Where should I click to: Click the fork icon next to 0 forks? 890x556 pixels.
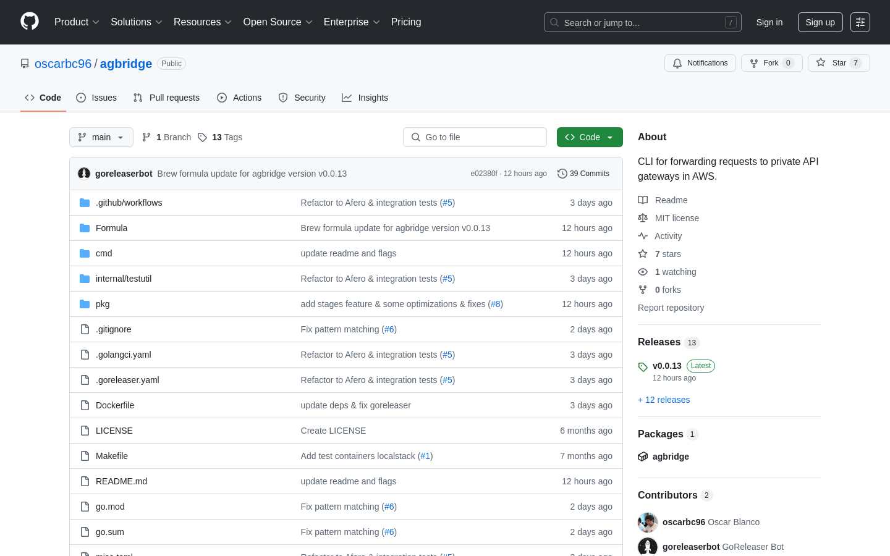(x=643, y=290)
